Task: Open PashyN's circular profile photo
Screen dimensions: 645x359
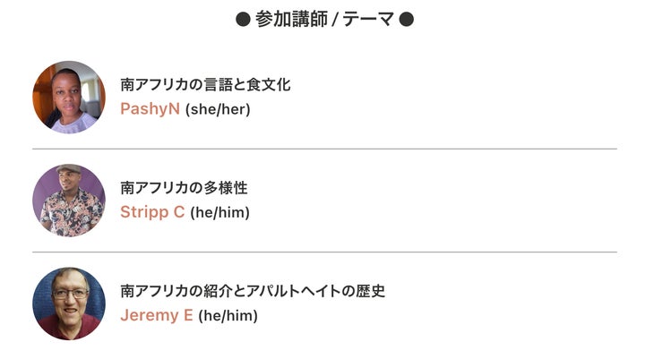Action: (69, 97)
